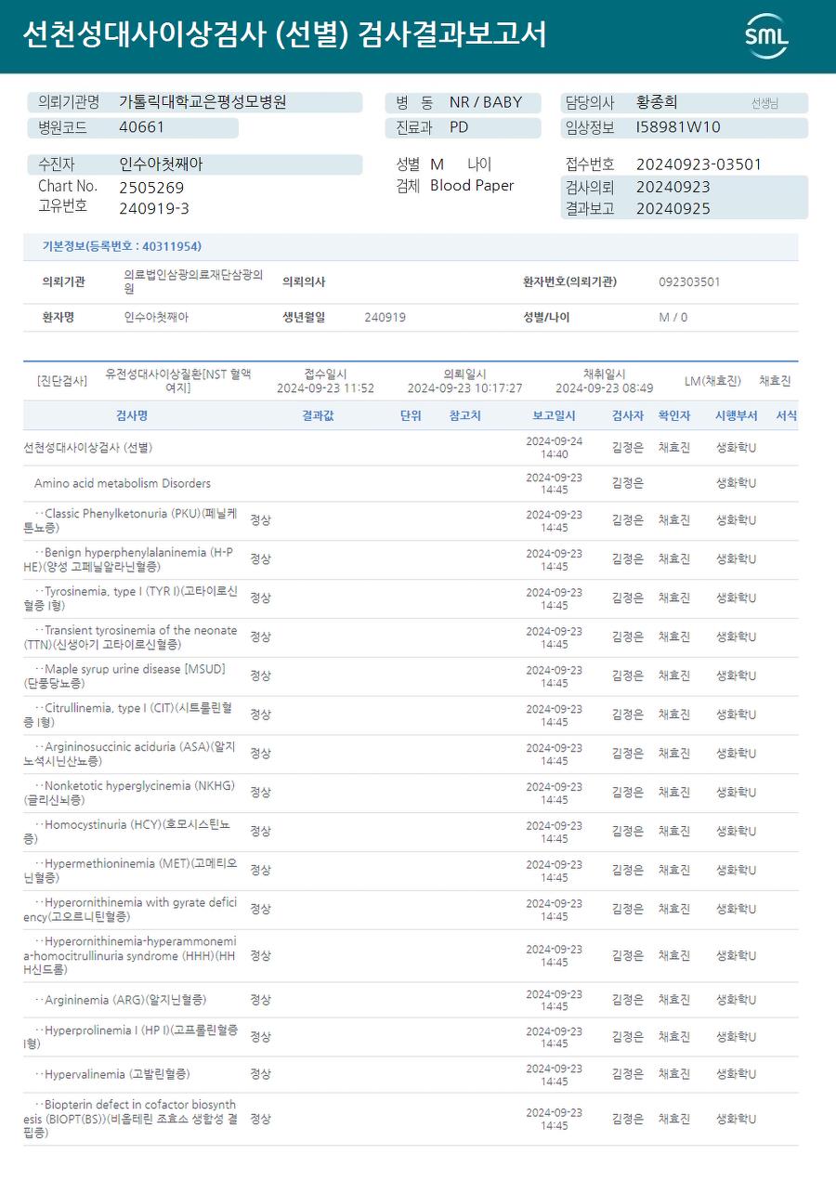Click collection datetime 2024-09-23 08:49

coord(604,388)
